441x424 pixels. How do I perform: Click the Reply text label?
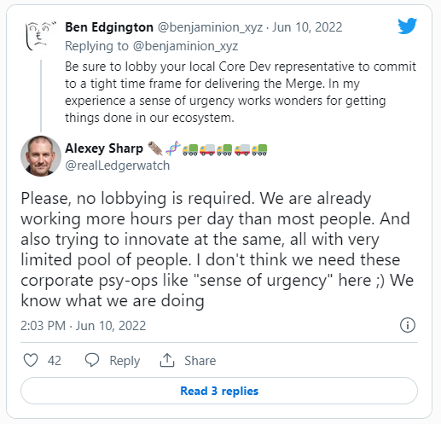tap(125, 361)
